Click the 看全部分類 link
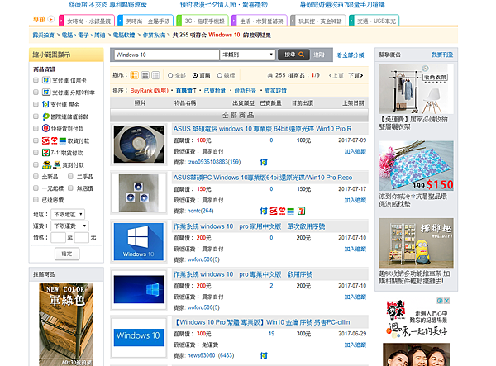This screenshot has width=496, height=366. coord(351,55)
